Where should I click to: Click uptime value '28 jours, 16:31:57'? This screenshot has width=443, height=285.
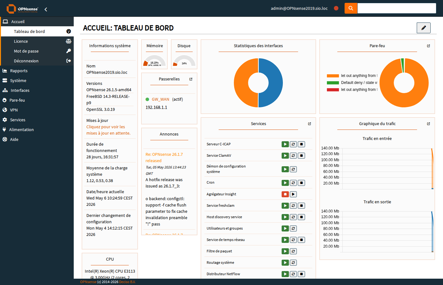point(102,157)
